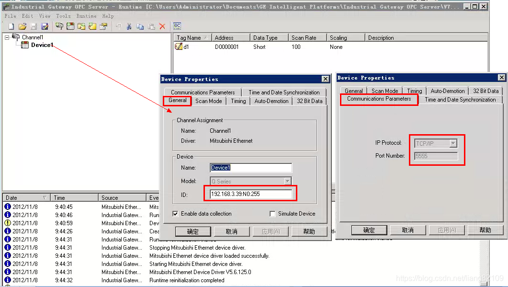Launch the Quick Client QC icon
The width and height of the screenshot is (508, 287).
pos(177,26)
